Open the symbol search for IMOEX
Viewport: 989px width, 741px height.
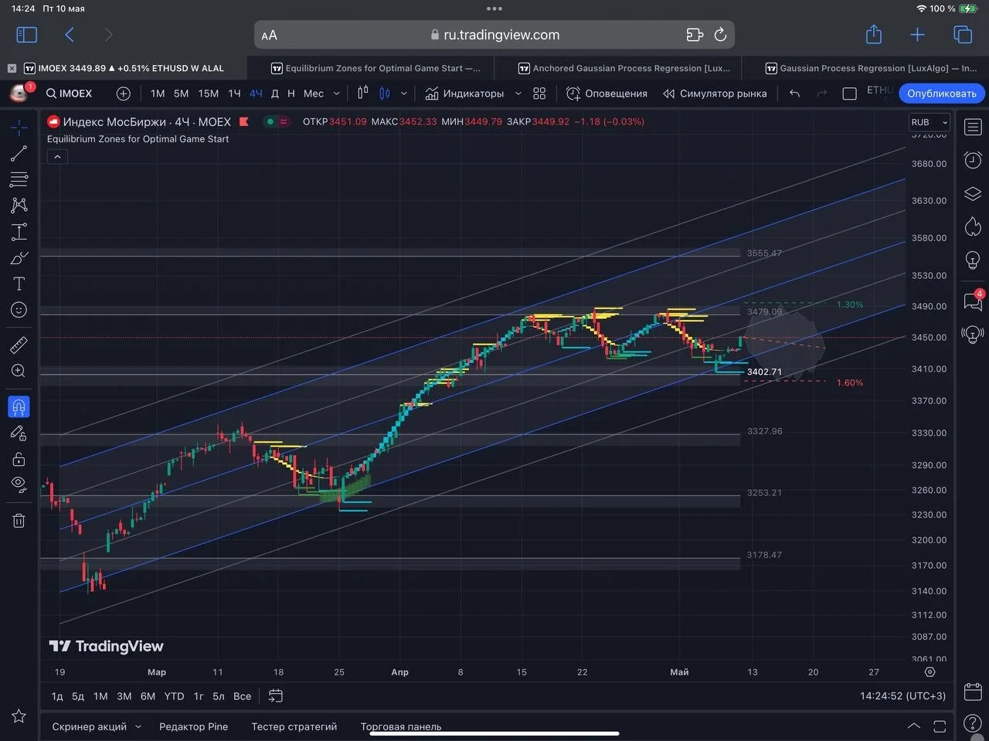(70, 93)
